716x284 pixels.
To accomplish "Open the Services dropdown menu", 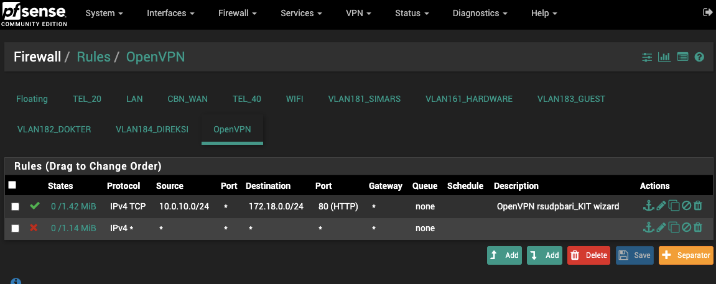I will tap(301, 13).
